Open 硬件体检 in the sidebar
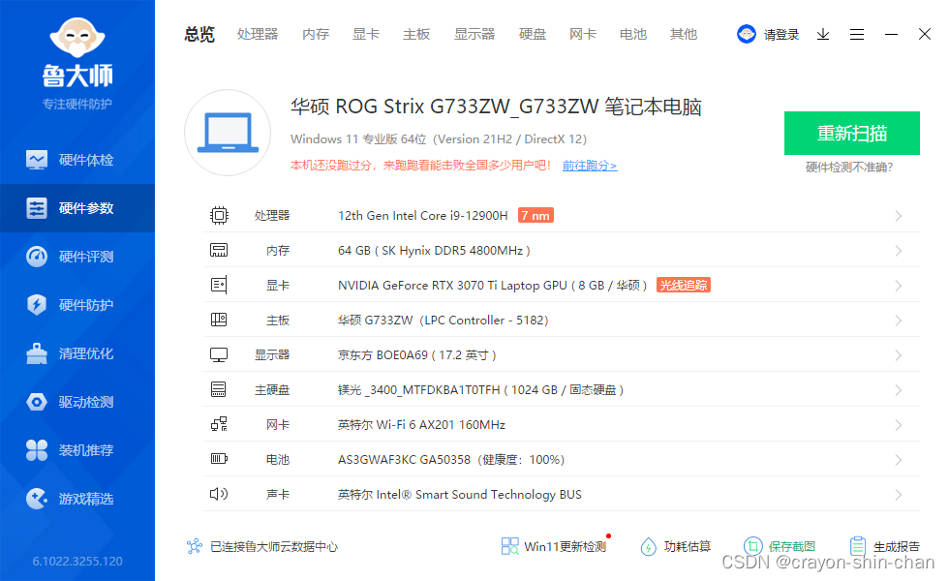The image size is (949, 581). tap(77, 160)
